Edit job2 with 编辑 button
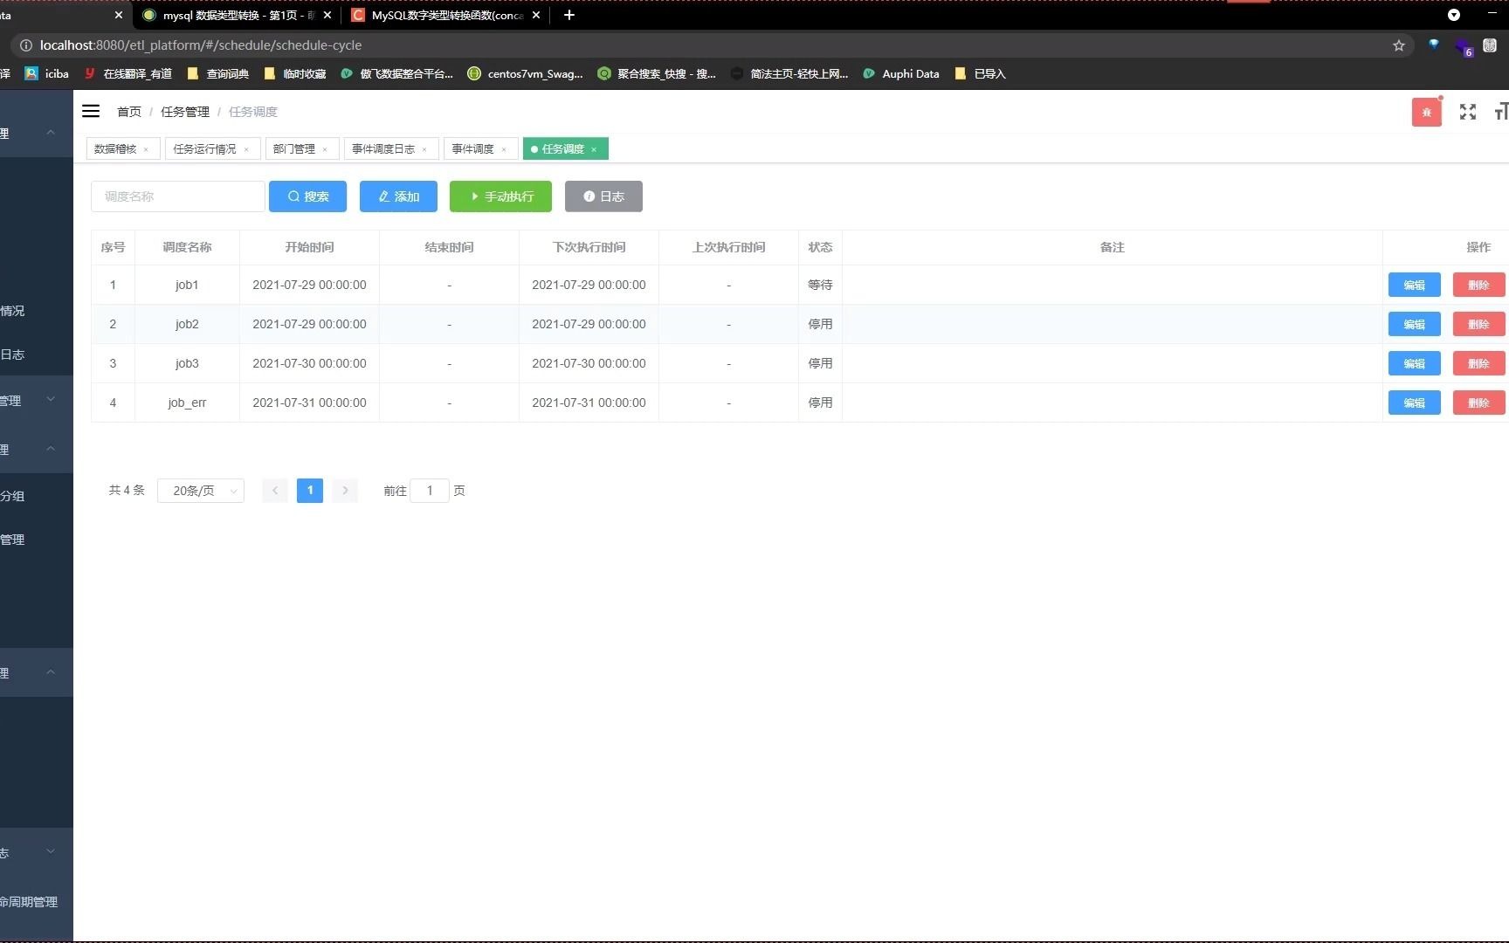Image resolution: width=1509 pixels, height=943 pixels. 1414,324
